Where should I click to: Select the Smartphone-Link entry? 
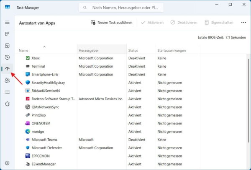(x=45, y=74)
